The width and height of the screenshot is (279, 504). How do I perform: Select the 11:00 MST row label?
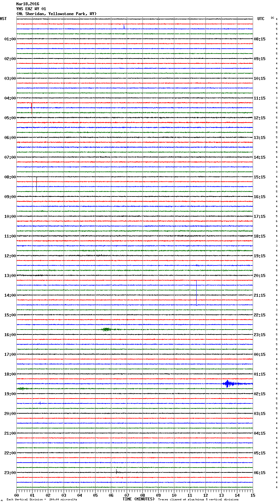pos(10,236)
